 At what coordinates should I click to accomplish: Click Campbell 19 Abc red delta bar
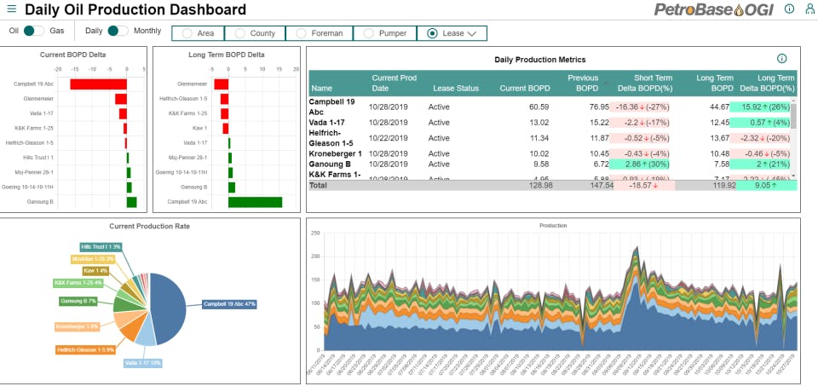click(99, 84)
